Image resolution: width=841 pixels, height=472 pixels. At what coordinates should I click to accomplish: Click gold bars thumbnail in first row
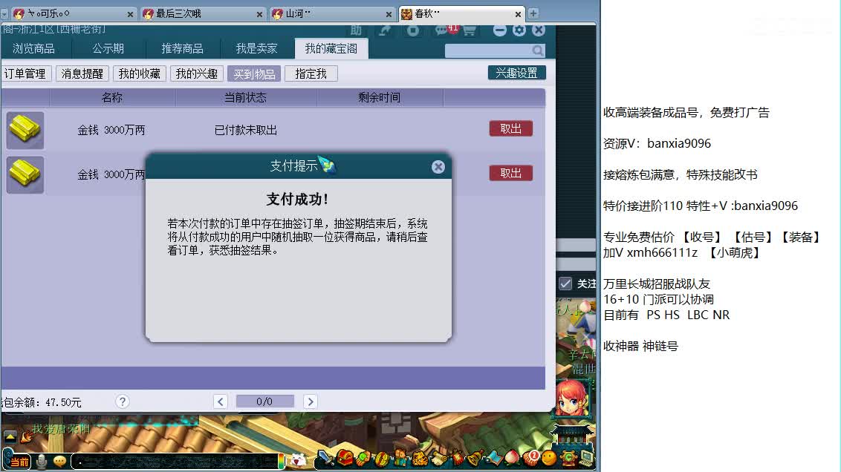25,130
